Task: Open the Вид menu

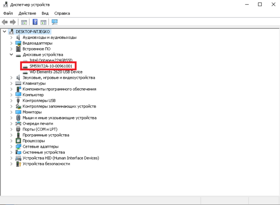Action: (x=45, y=14)
